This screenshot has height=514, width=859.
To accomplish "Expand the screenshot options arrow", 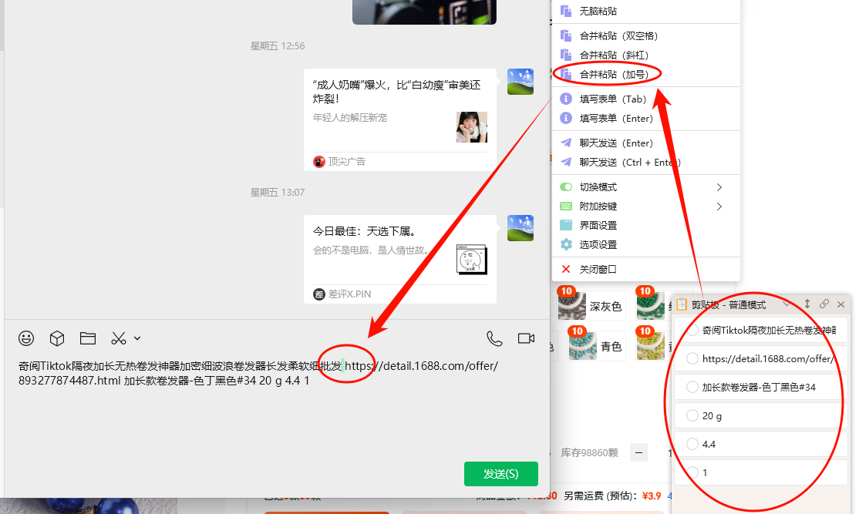I will click(x=137, y=338).
